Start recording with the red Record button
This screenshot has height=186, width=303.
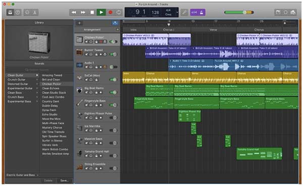tap(110, 12)
